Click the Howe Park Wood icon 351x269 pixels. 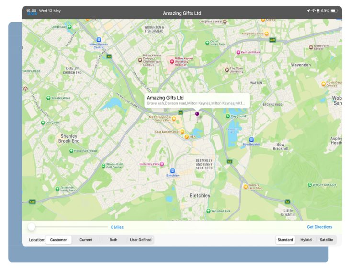click(71, 151)
